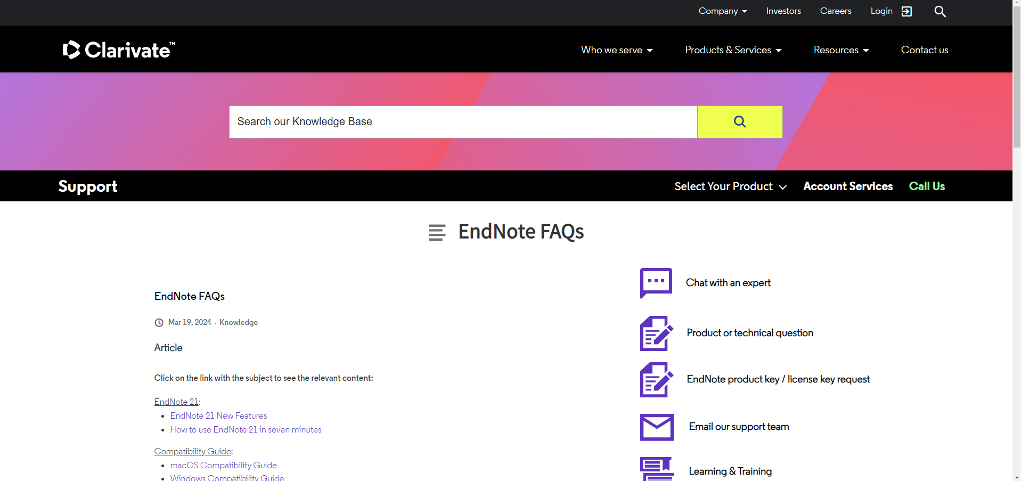Expand the Resources menu

841,50
